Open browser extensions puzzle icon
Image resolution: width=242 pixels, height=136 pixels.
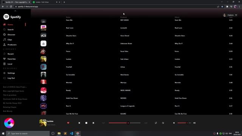(227, 7)
